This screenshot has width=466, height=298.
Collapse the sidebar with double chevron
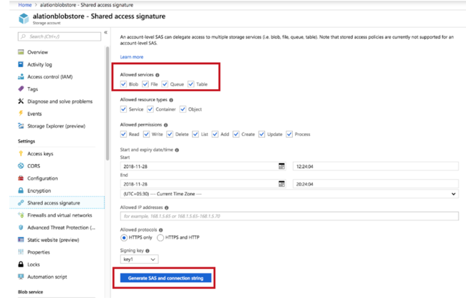[x=105, y=32]
